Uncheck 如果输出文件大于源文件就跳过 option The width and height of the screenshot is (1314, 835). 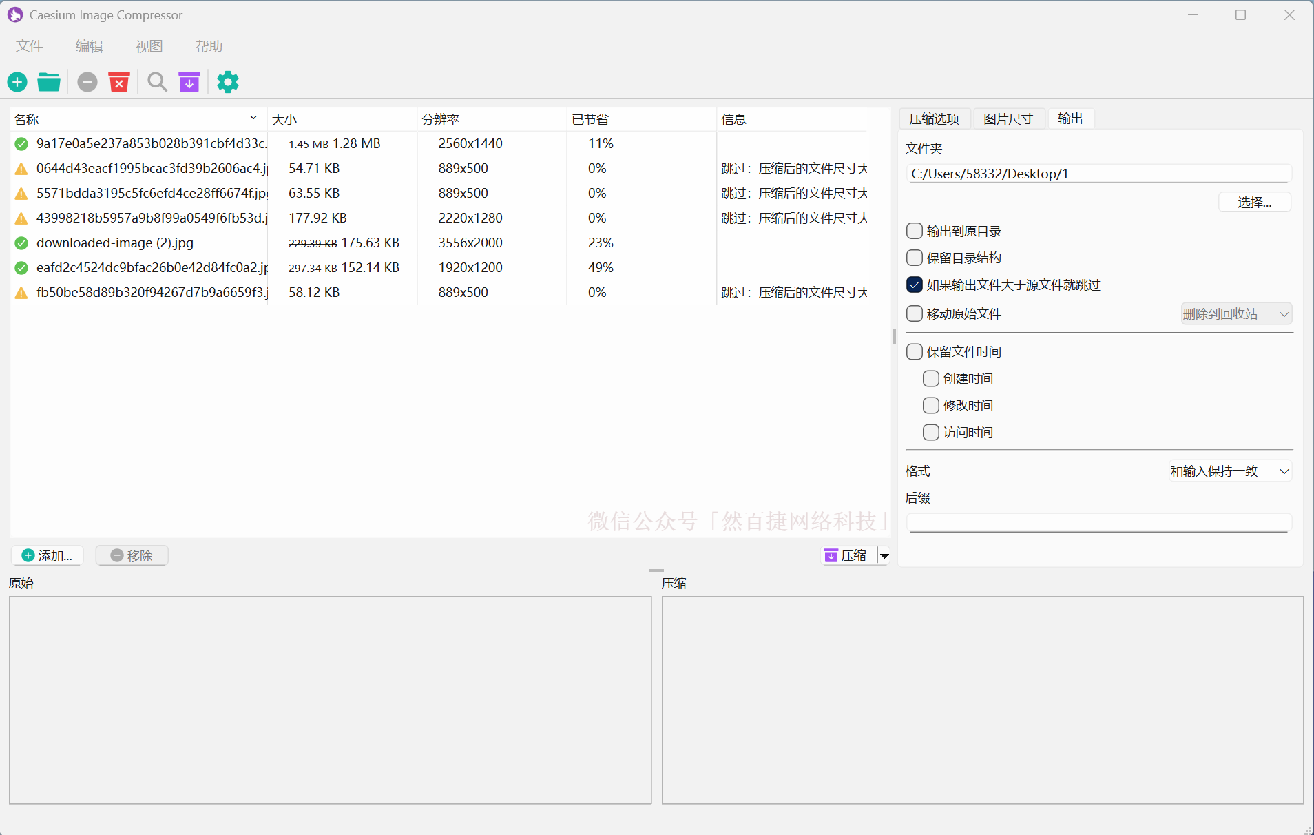915,285
